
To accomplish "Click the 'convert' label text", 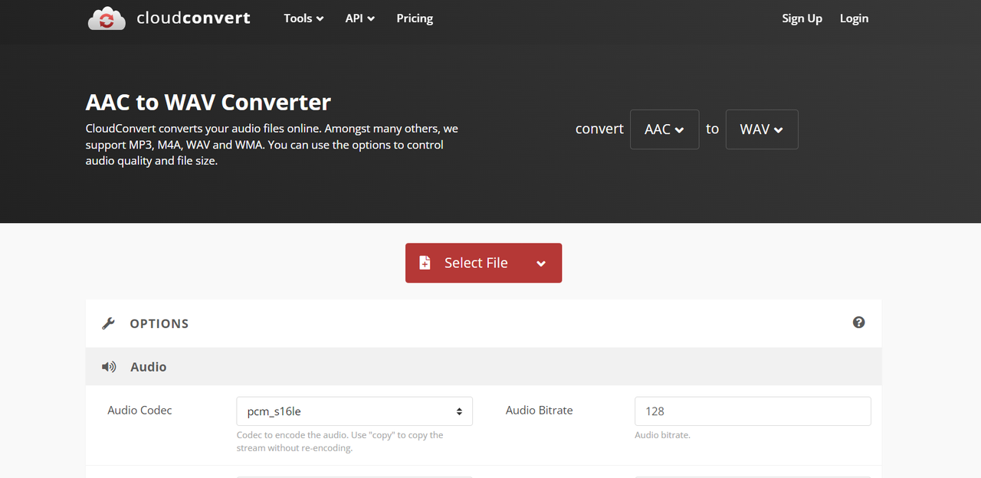I will click(x=599, y=129).
